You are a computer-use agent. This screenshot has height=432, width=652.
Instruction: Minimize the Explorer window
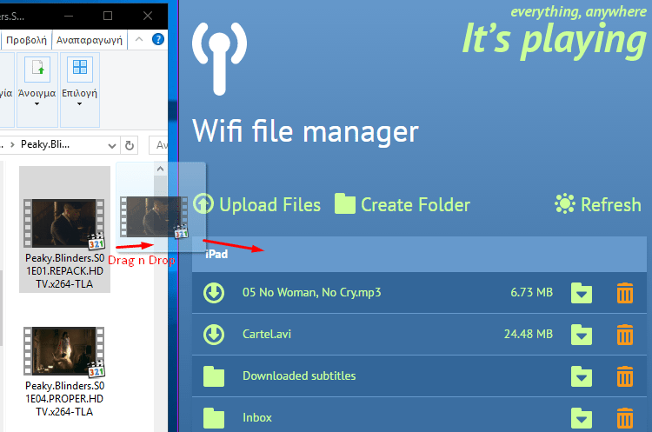69,16
